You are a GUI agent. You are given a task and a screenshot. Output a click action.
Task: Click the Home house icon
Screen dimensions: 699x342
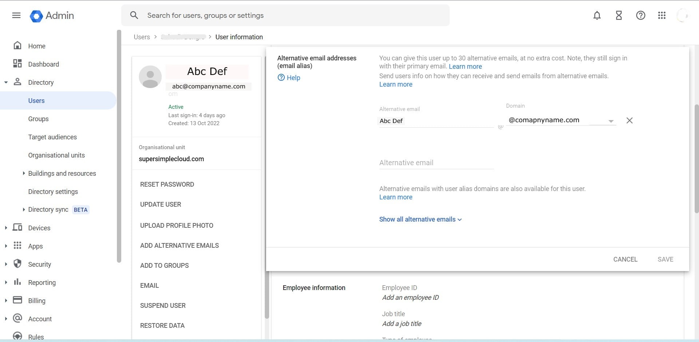tap(17, 45)
